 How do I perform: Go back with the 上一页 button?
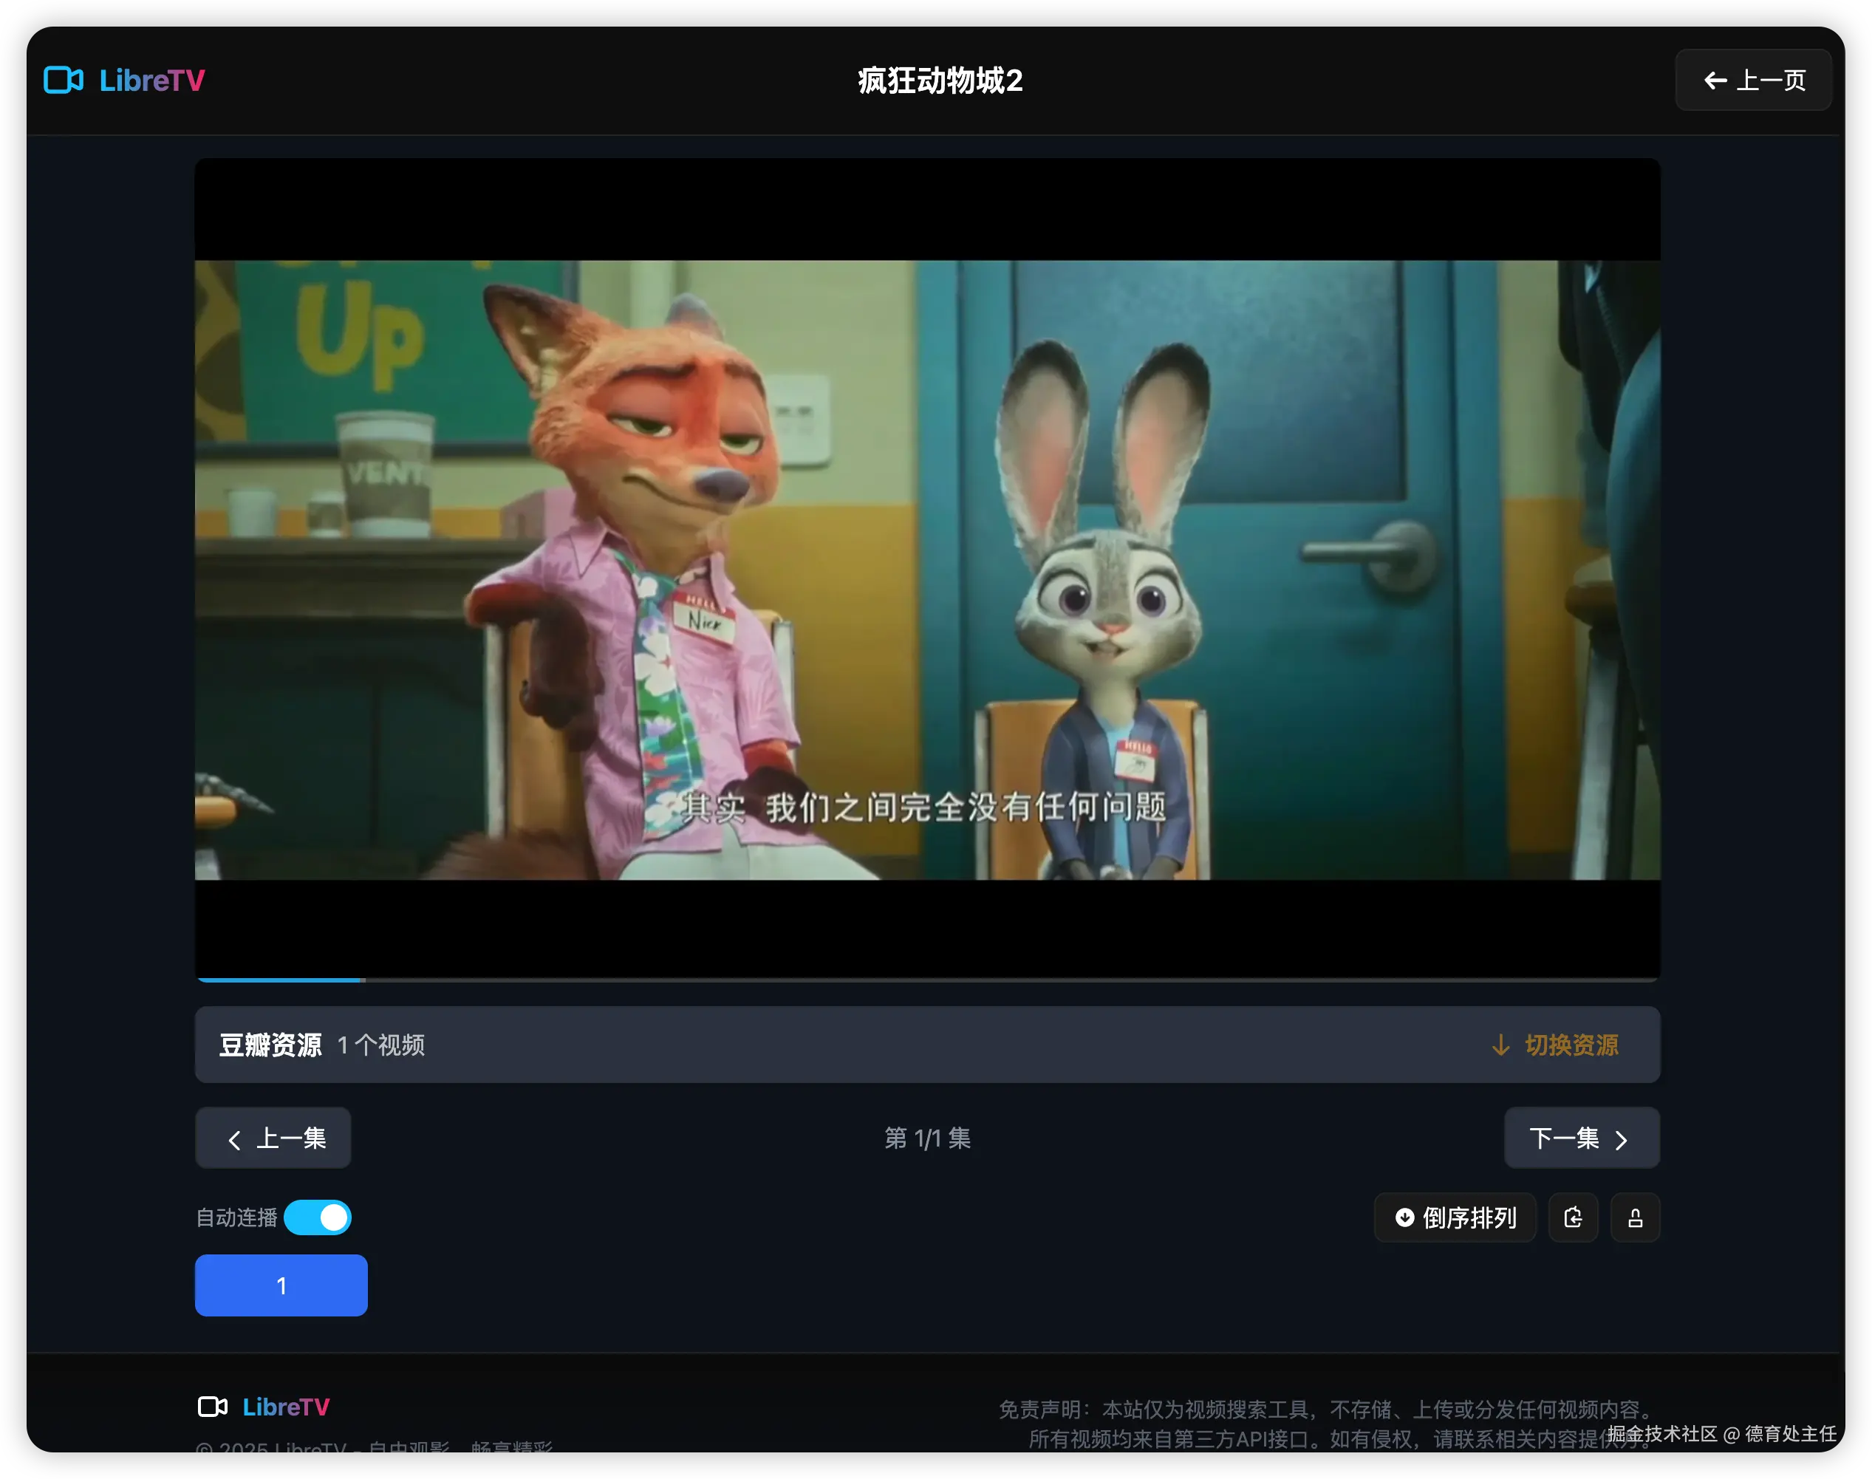coord(1753,81)
